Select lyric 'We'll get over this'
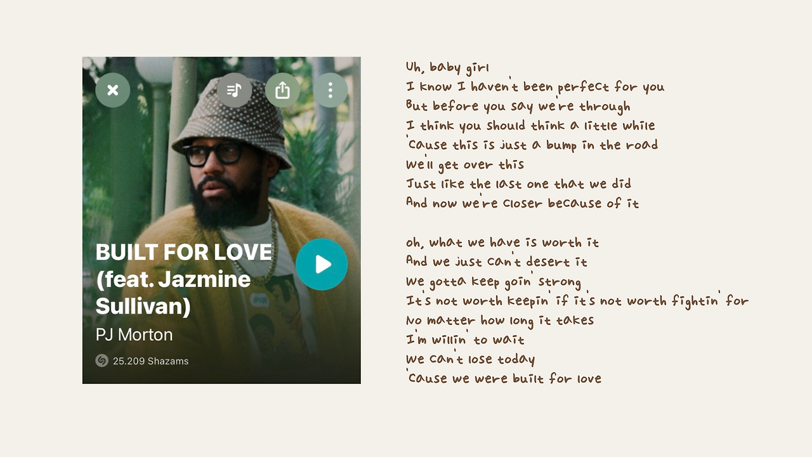This screenshot has width=812, height=457. point(465,165)
